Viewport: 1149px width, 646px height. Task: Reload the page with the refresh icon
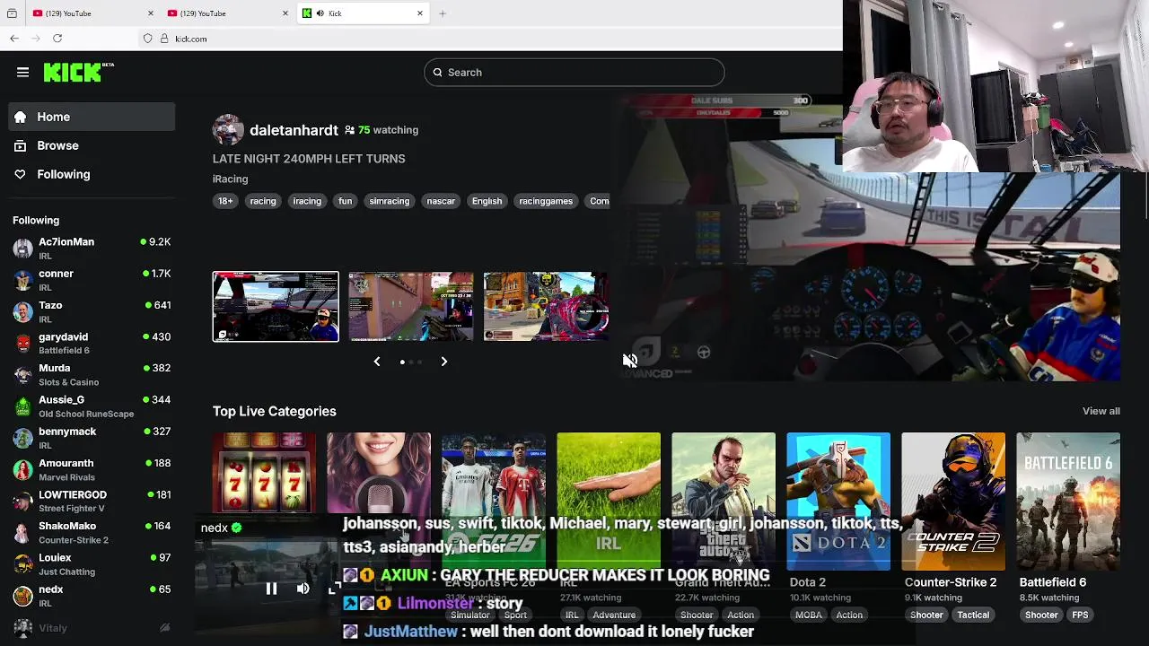point(57,39)
